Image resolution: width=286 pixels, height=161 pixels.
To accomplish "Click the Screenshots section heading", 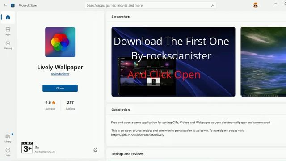I will pyautogui.click(x=121, y=17).
